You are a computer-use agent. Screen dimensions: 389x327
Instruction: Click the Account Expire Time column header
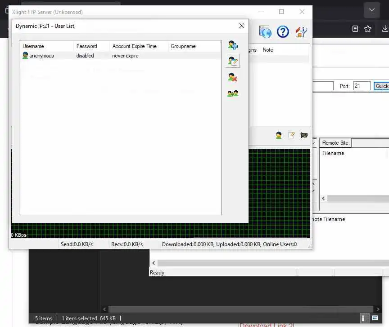pos(139,46)
